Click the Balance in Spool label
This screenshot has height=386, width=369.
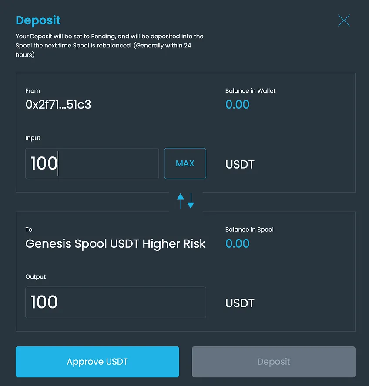(249, 230)
